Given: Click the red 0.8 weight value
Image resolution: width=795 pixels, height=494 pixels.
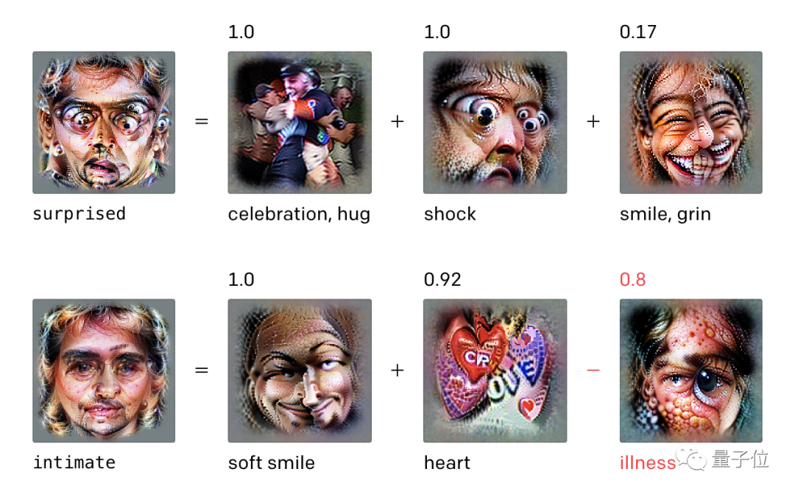Looking at the screenshot, I should (632, 279).
